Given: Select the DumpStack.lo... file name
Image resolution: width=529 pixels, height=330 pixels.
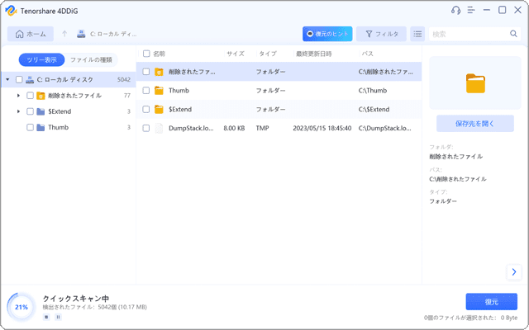Looking at the screenshot, I should point(191,128).
